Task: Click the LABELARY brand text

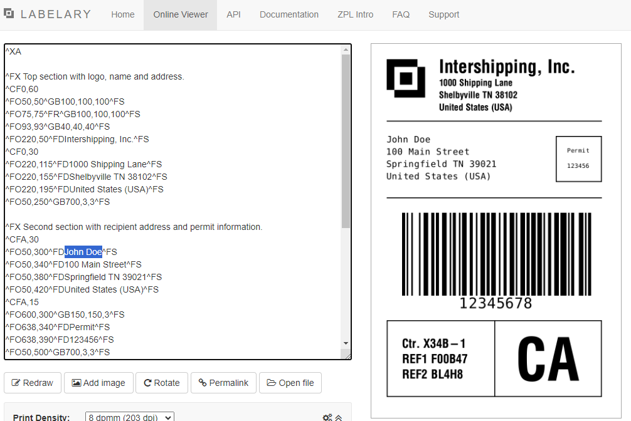Action: click(56, 14)
